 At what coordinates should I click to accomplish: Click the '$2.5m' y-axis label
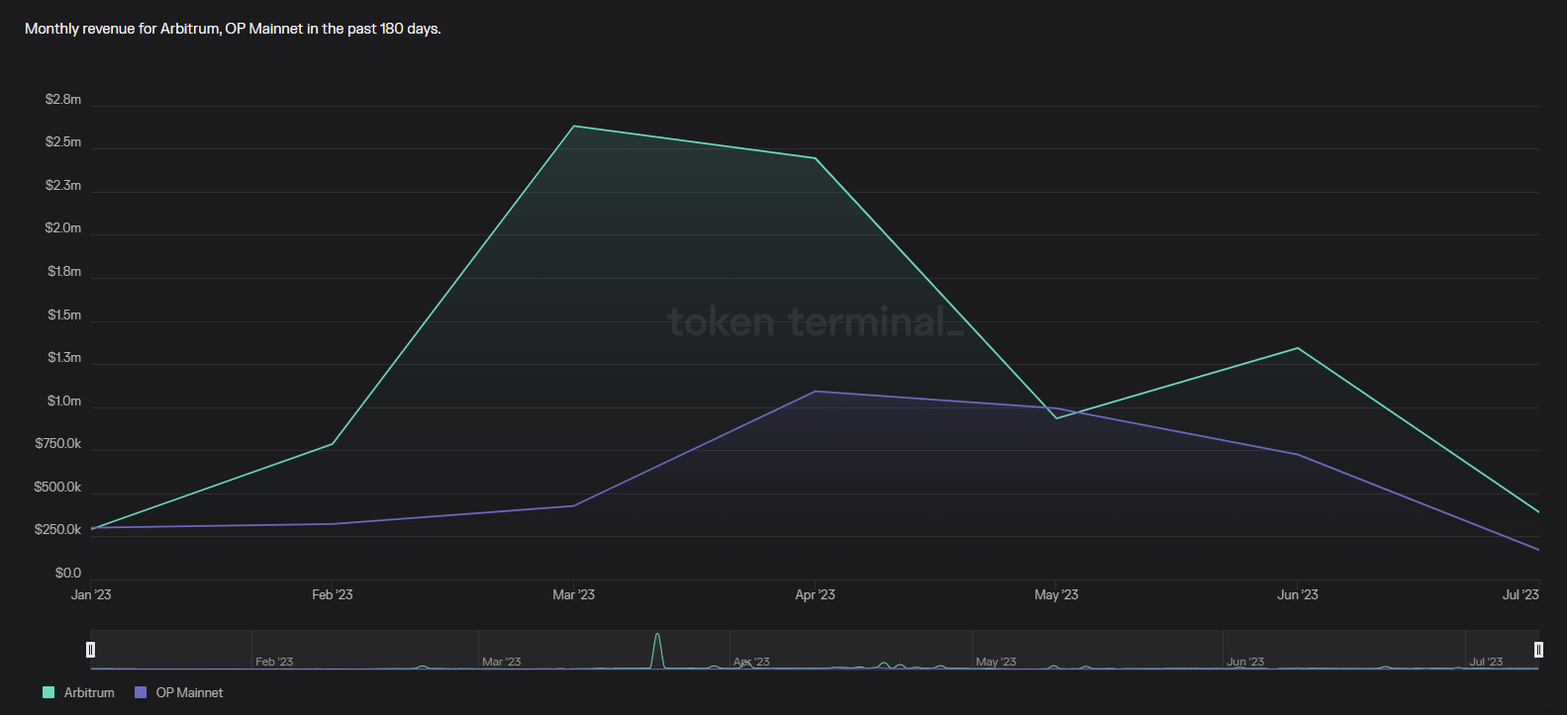tap(63, 141)
